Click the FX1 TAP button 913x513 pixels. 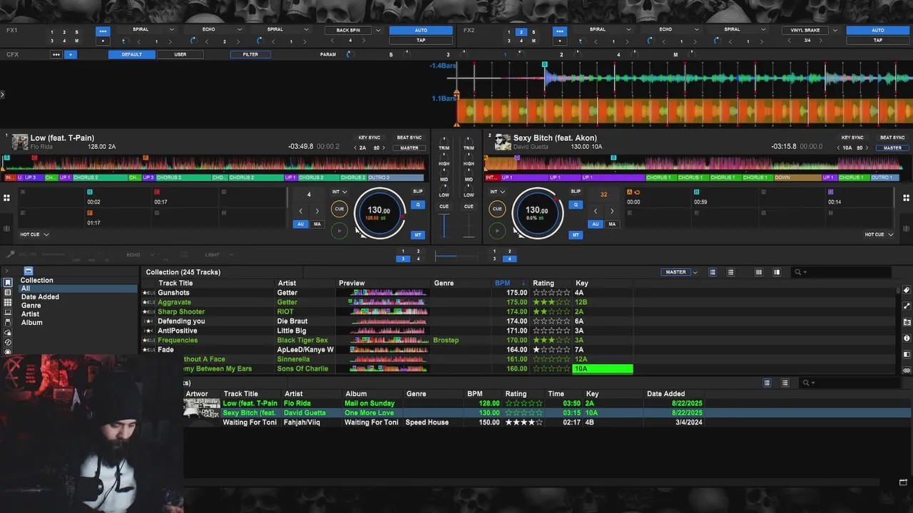[421, 41]
